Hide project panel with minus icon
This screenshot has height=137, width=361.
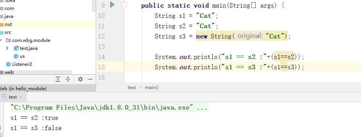pos(90,79)
